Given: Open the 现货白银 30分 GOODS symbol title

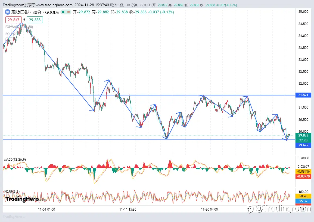Looking at the screenshot, I should (35, 12).
